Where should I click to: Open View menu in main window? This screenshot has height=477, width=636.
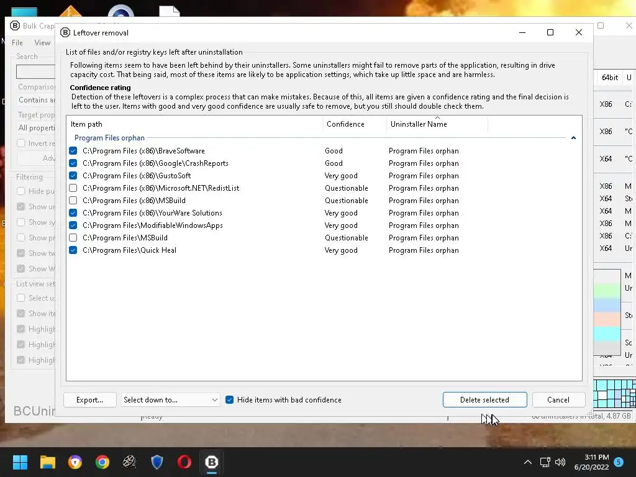(42, 43)
